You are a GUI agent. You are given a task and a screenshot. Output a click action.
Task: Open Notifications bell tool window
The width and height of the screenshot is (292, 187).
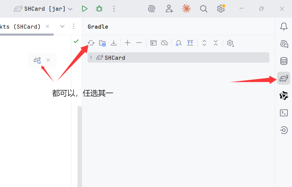(x=284, y=26)
